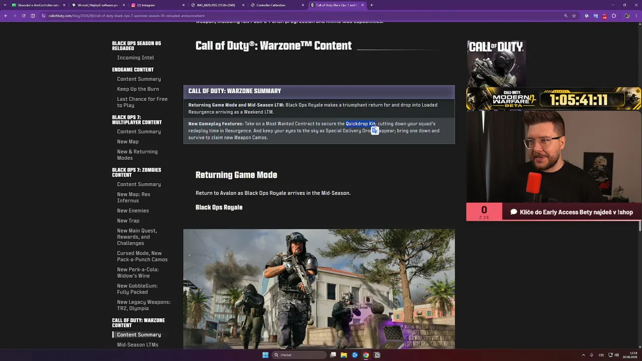
Task: Switch to the Instagram tab
Action: (157, 5)
